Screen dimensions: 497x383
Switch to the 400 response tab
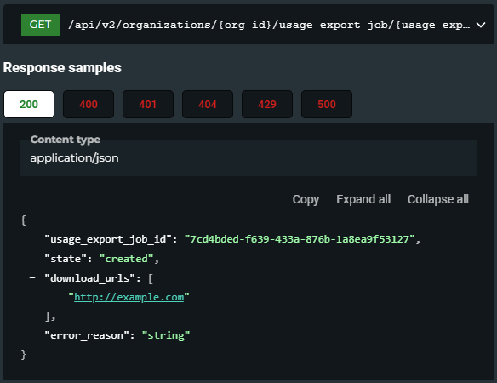pos(89,105)
